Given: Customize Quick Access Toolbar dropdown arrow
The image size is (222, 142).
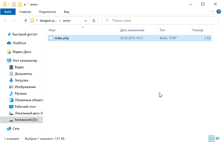Looking at the screenshot, I should coord(25,4).
